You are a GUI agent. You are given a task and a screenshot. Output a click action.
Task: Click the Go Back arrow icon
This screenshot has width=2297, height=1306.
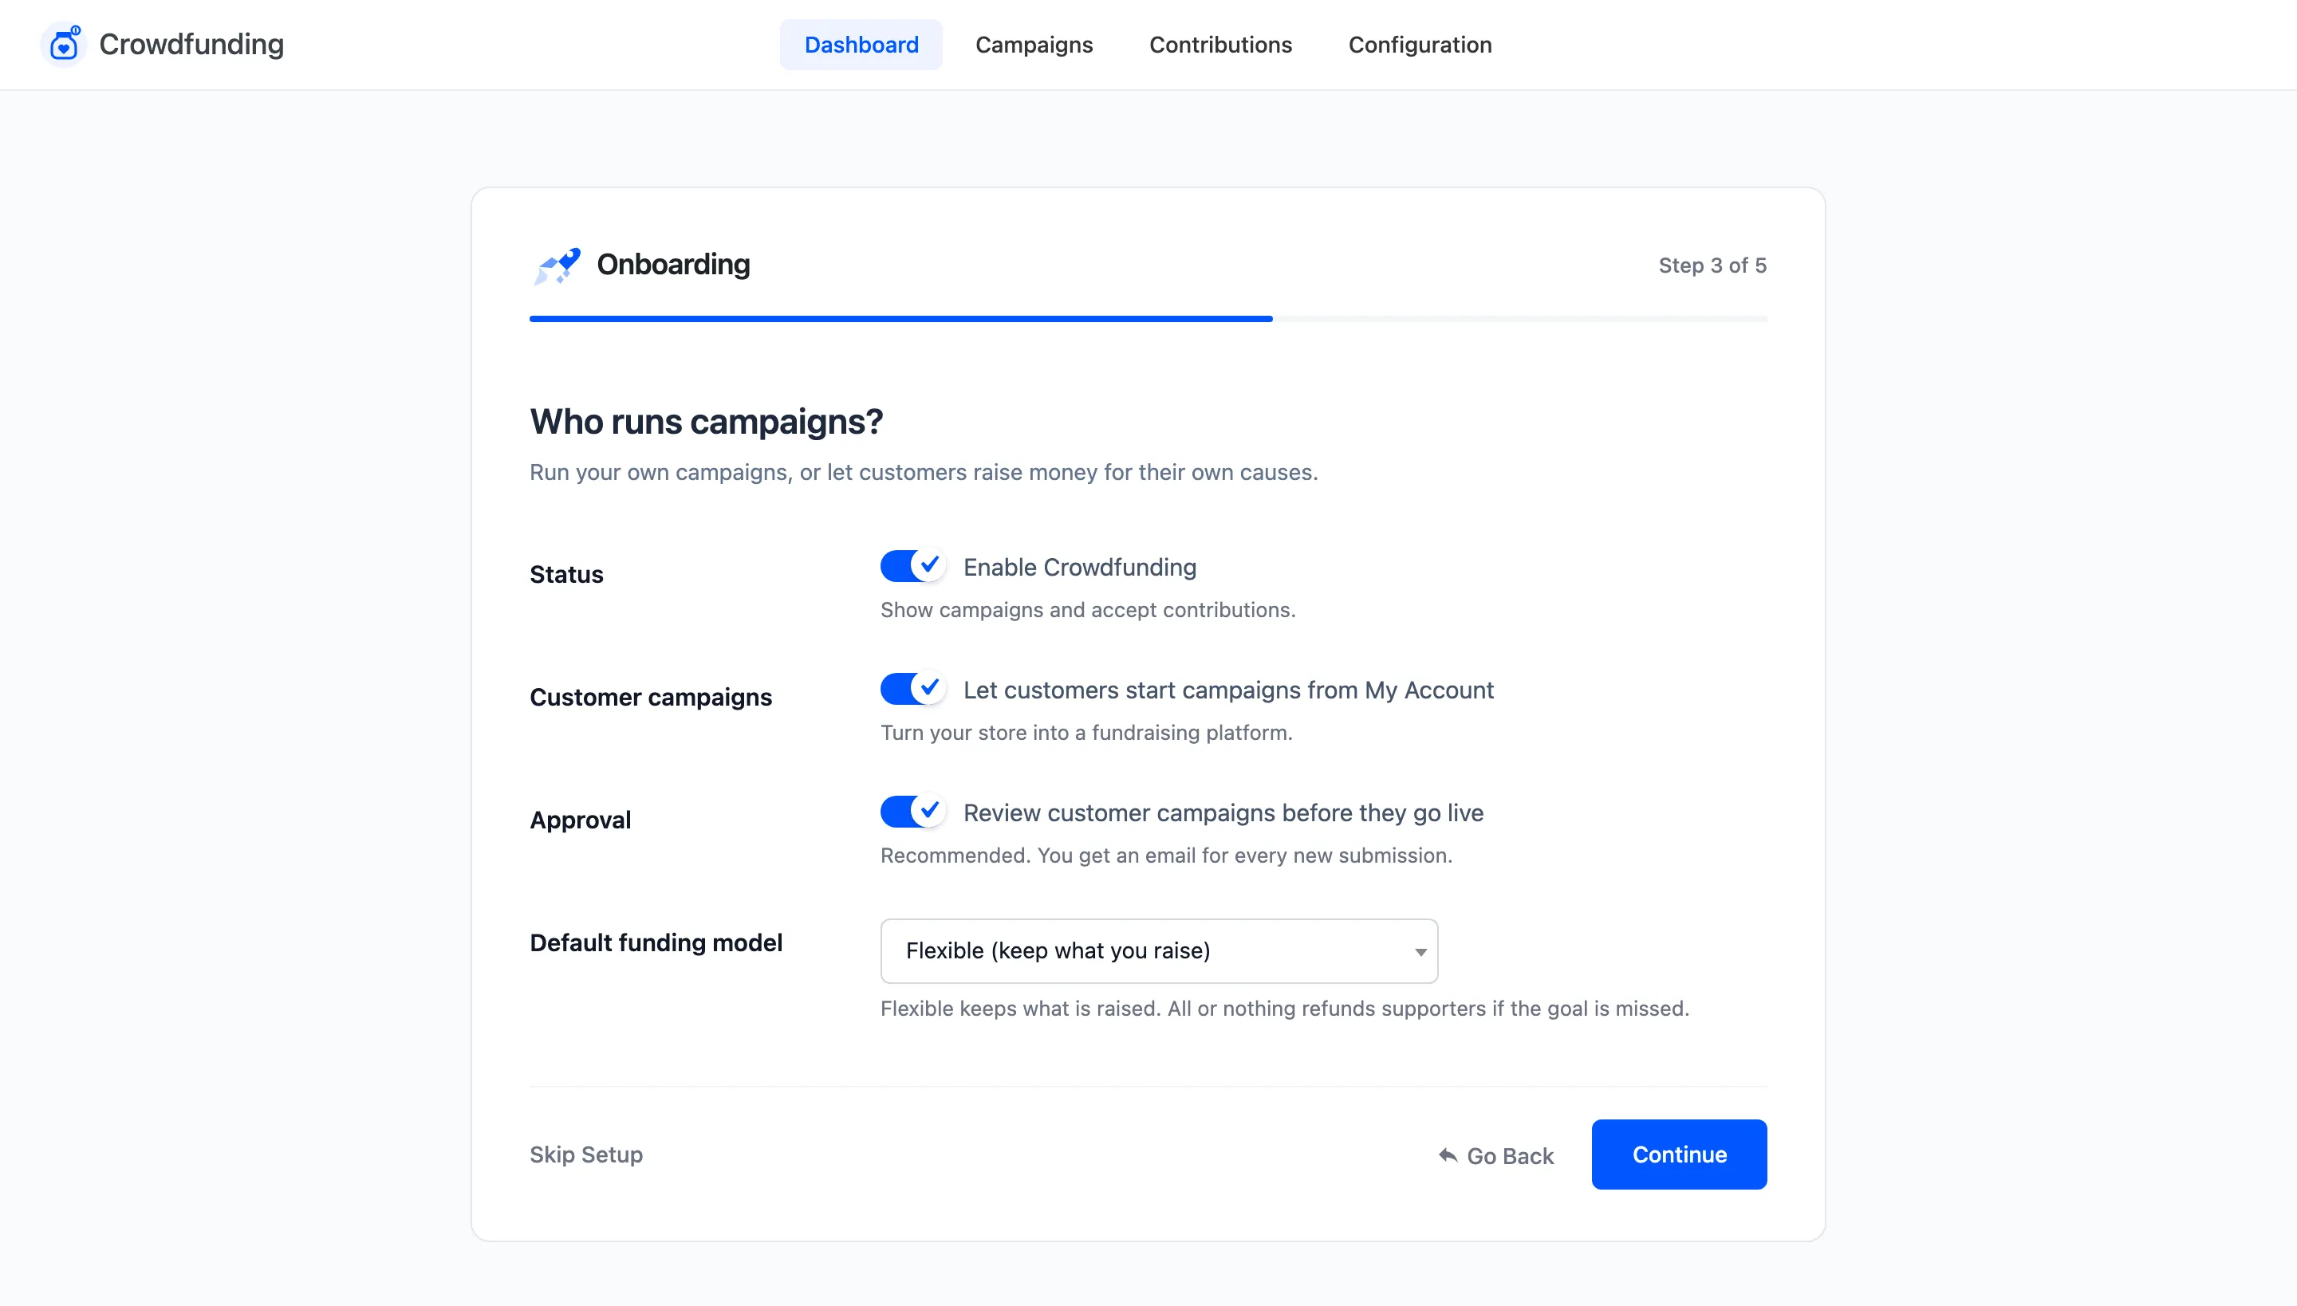(1448, 1155)
